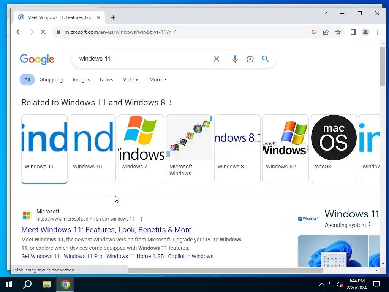Stop loading the page
The height and width of the screenshot is (292, 389).
pyautogui.click(x=43, y=32)
